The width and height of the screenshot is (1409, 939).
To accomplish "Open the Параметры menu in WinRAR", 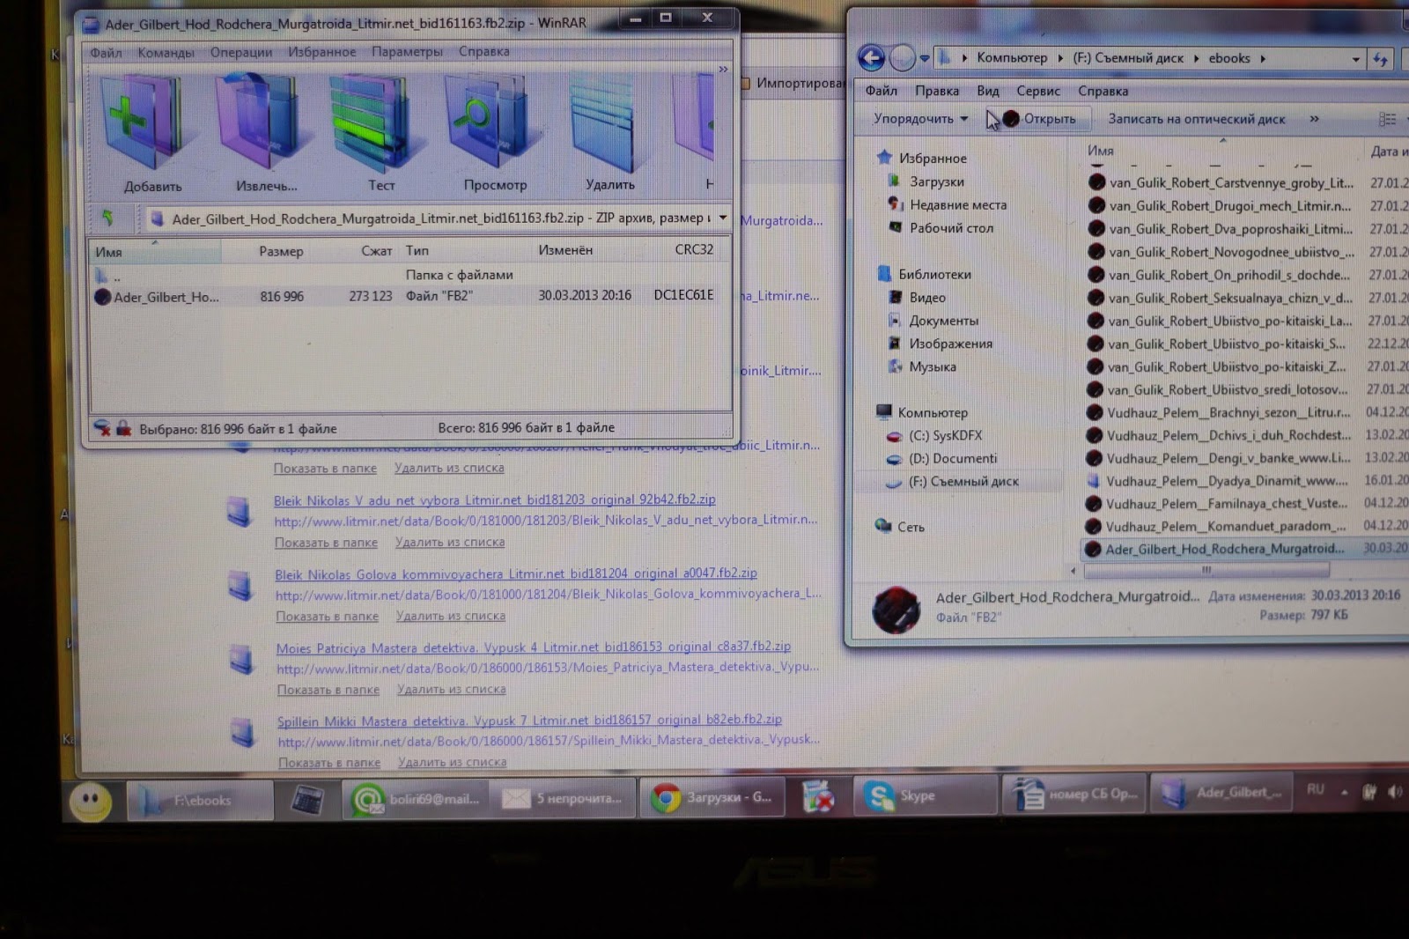I will point(407,52).
